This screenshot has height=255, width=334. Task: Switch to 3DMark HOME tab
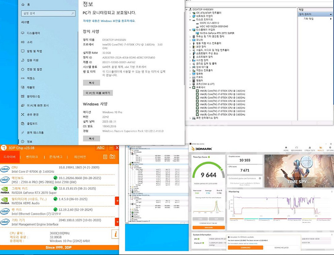(286, 149)
